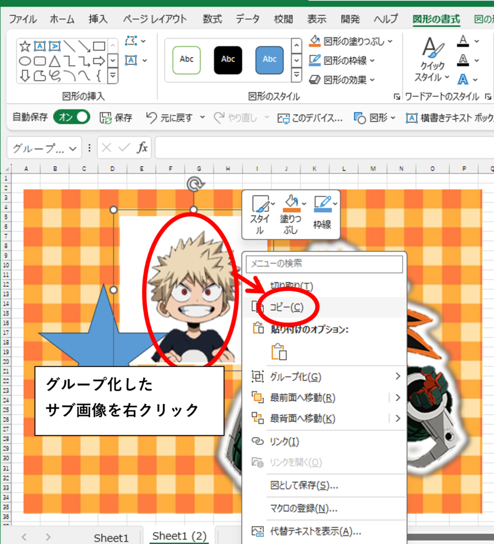Switch to ページレイアウト ribbon tab

155,19
